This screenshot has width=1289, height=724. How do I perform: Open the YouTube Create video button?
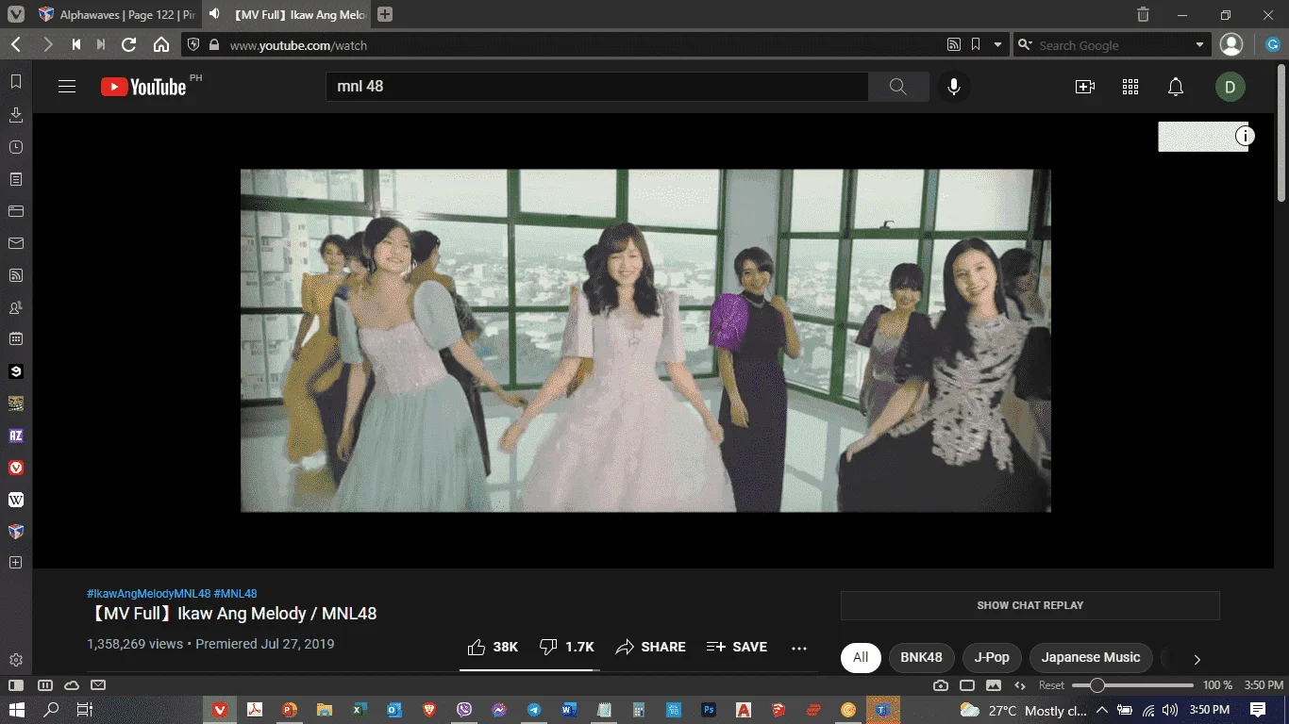[x=1085, y=87]
